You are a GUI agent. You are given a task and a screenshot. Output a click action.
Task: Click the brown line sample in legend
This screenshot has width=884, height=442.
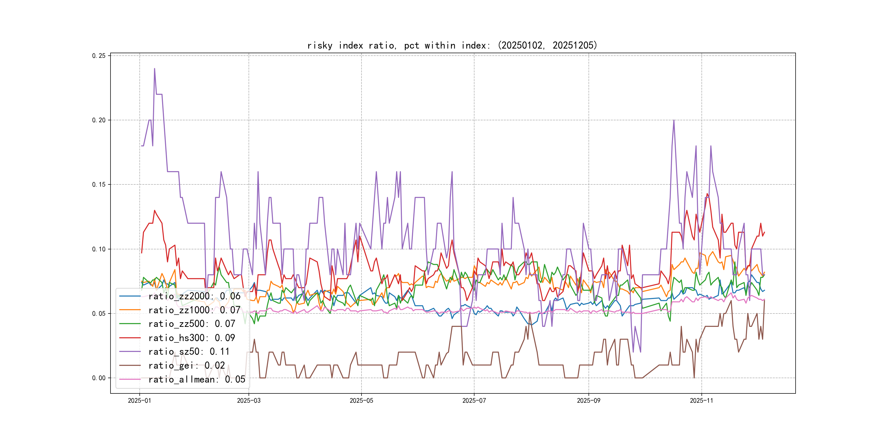click(130, 366)
